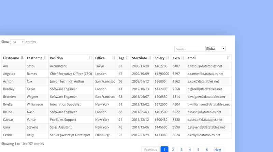
Task: Click the Next pagination button
Action: [x=218, y=150]
